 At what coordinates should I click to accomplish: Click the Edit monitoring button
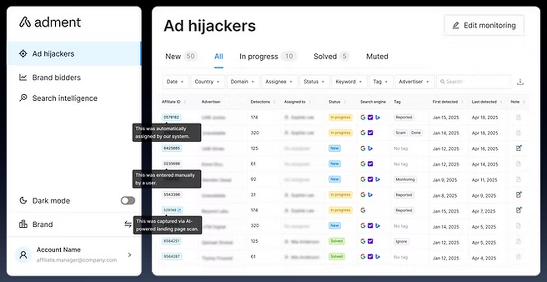coord(484,25)
